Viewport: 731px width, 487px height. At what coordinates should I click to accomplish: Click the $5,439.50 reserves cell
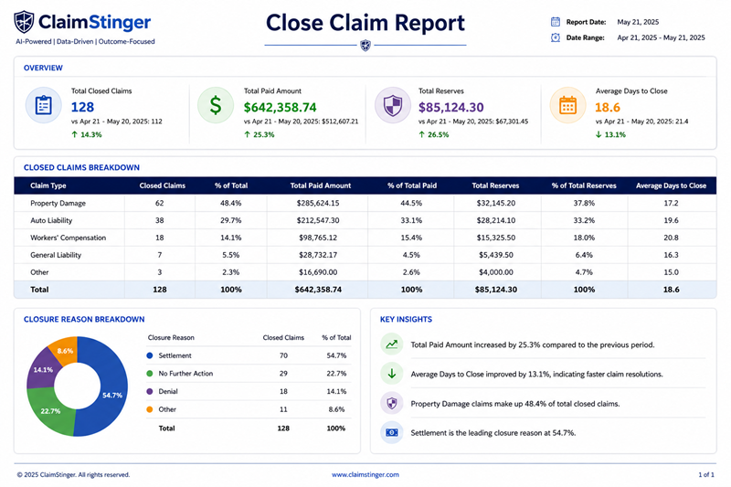pos(496,255)
